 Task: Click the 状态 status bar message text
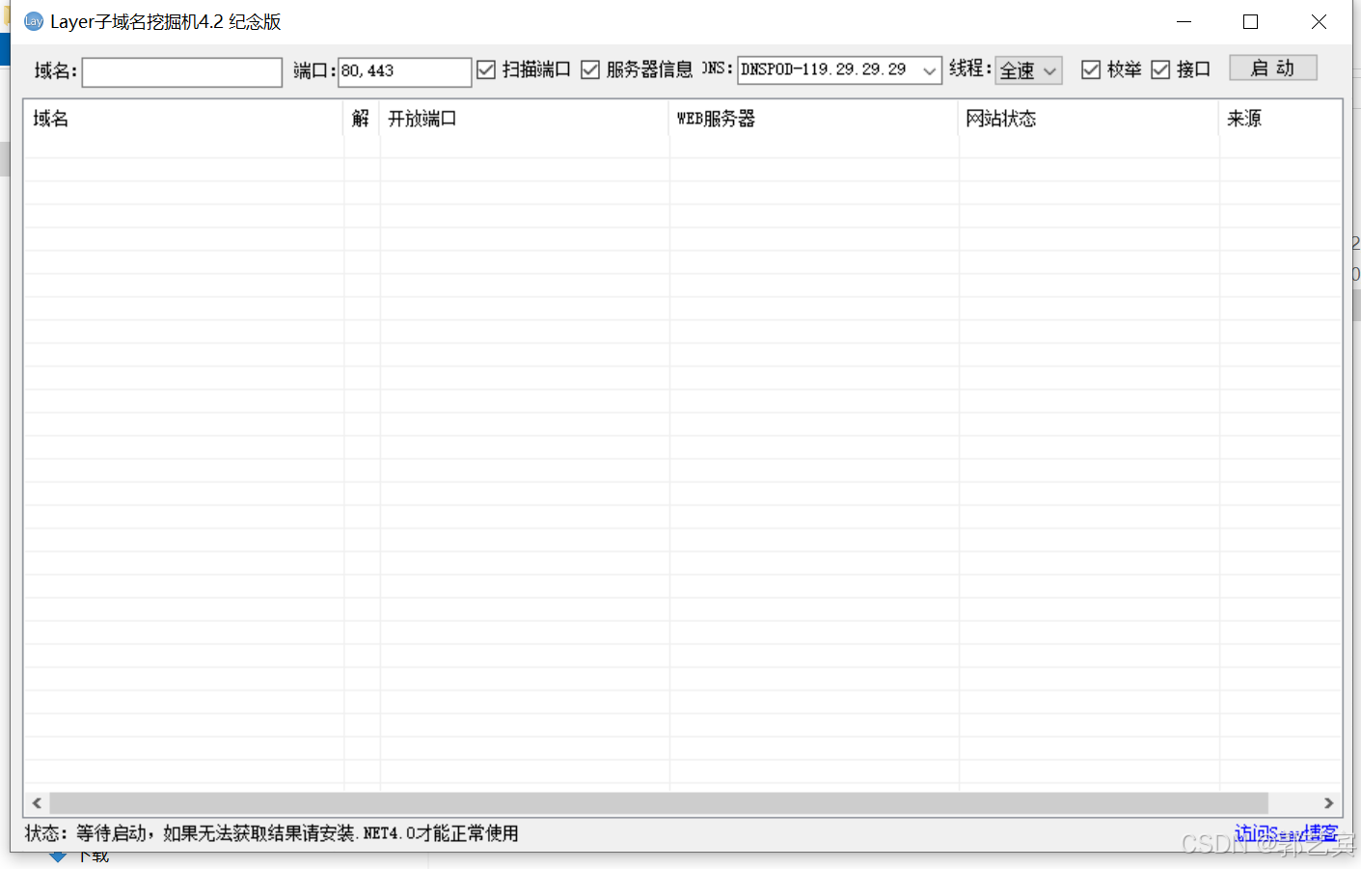(x=272, y=833)
